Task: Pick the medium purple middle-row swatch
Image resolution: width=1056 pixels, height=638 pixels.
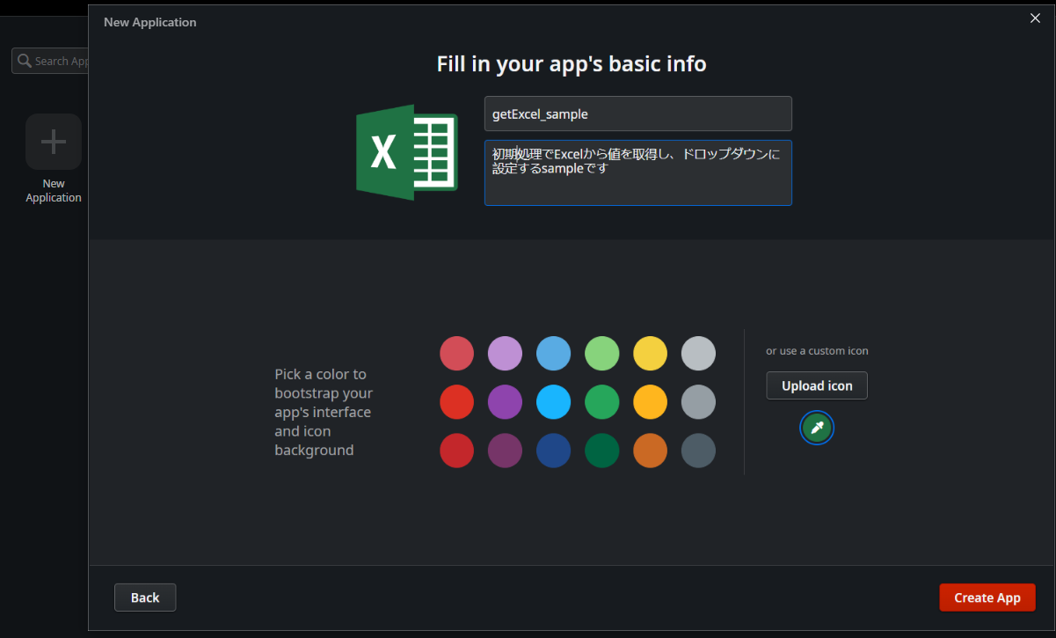Action: click(x=506, y=402)
